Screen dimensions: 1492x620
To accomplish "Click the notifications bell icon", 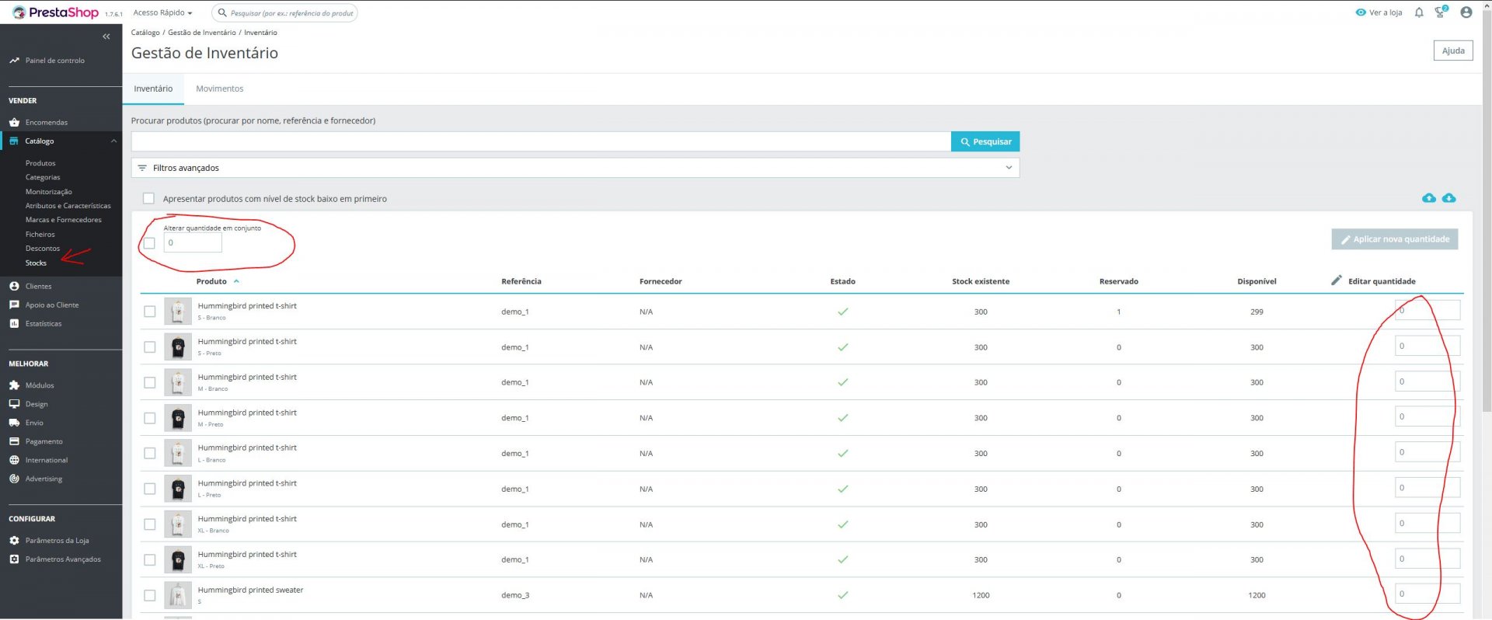I will click(x=1419, y=12).
